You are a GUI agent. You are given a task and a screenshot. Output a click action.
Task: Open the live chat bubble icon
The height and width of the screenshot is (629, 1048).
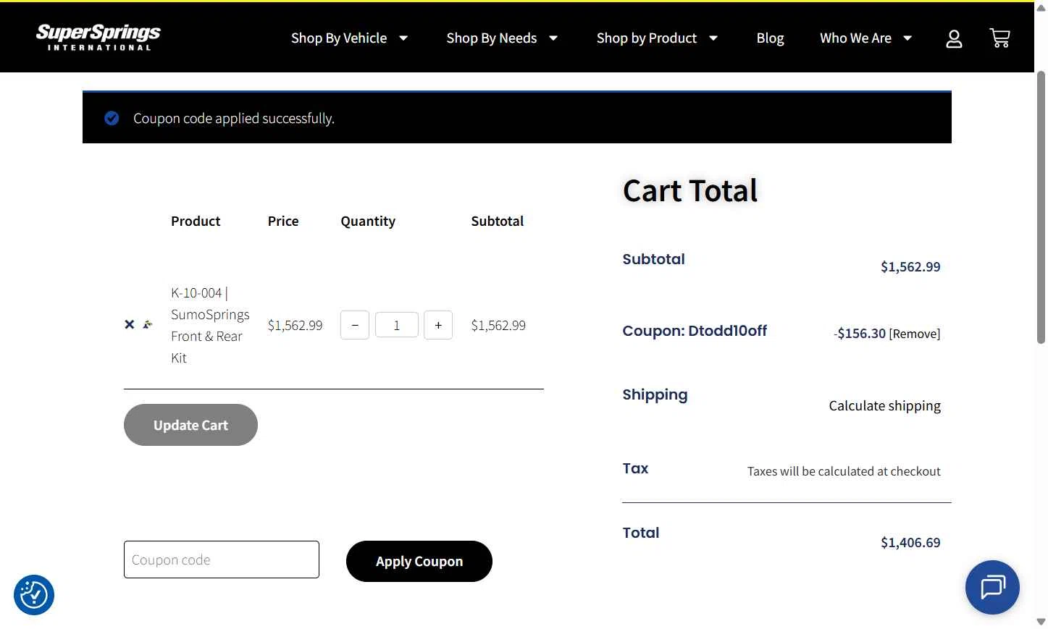(x=992, y=587)
